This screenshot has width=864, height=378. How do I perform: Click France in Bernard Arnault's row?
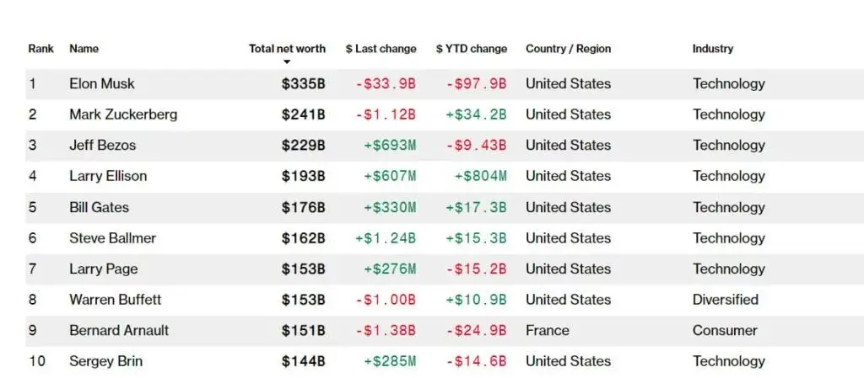point(547,331)
